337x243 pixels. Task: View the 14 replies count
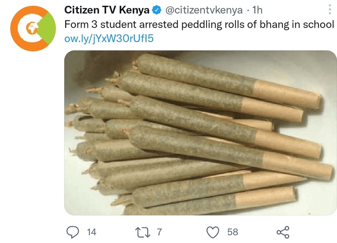(92, 232)
